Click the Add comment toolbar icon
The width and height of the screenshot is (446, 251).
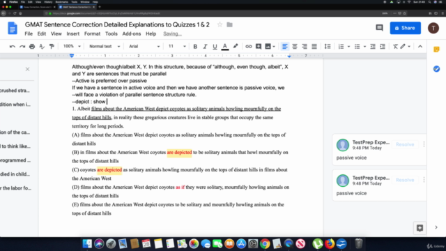point(259,47)
